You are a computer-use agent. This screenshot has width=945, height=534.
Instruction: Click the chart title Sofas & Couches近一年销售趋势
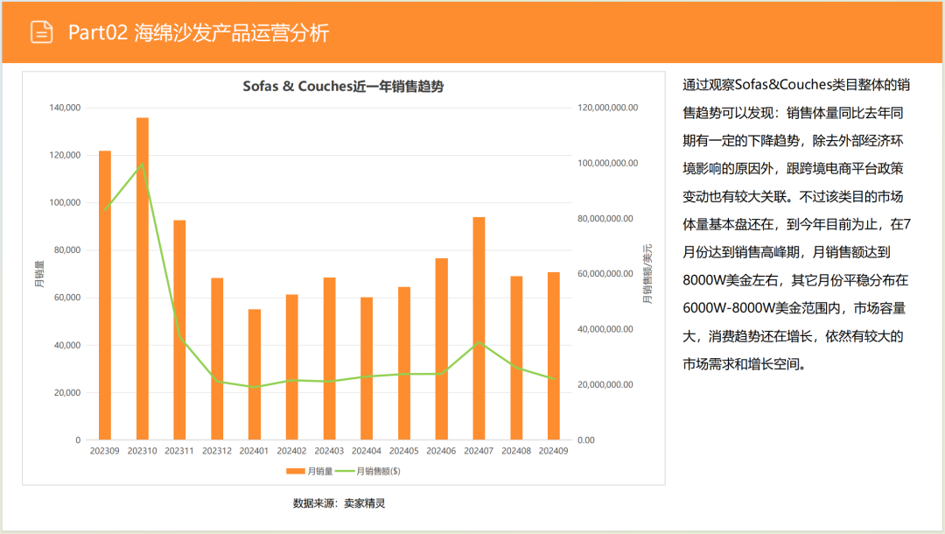click(x=343, y=86)
